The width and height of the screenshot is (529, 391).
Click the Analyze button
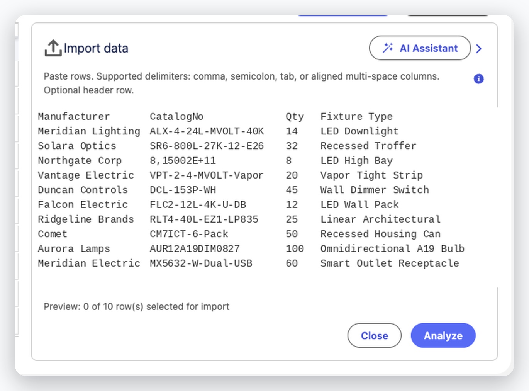[443, 335]
